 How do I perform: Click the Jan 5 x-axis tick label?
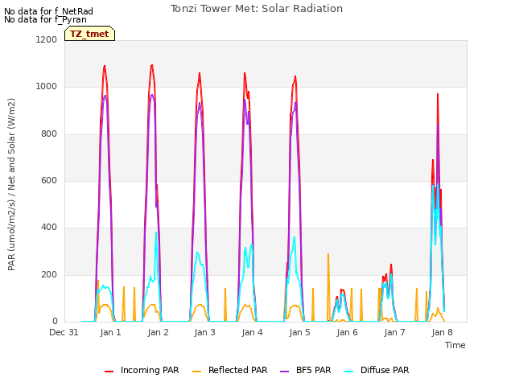[x=299, y=332]
